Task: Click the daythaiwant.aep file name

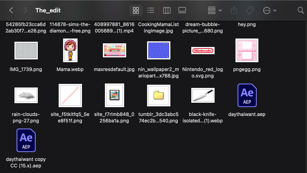Action: click(247, 114)
